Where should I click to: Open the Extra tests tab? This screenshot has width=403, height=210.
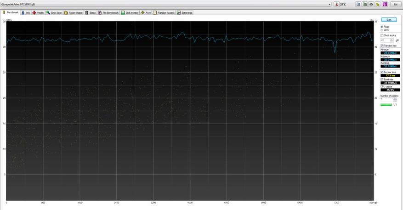[185, 12]
